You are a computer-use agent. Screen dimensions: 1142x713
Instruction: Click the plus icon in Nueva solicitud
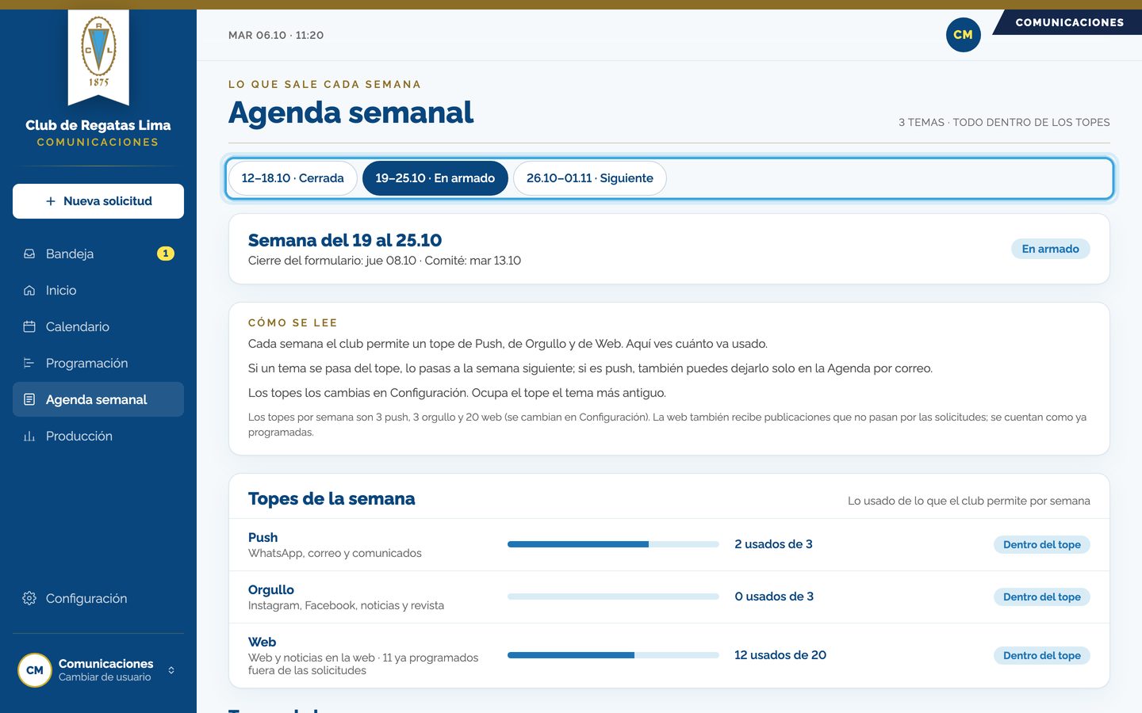(x=51, y=201)
